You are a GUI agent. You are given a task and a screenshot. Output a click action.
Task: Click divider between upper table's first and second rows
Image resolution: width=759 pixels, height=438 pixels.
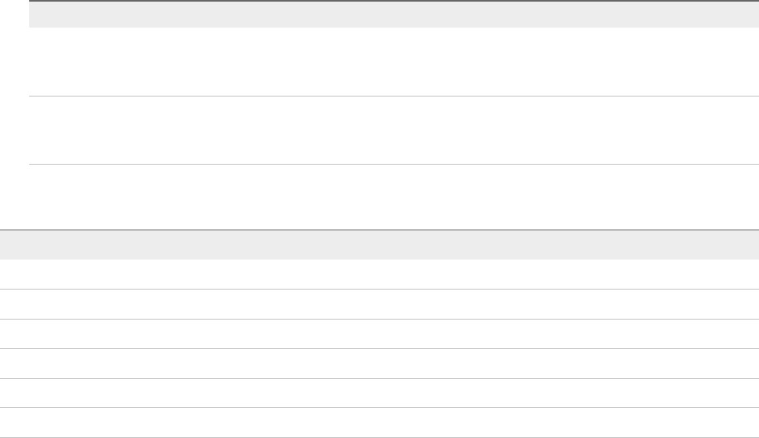point(388,97)
